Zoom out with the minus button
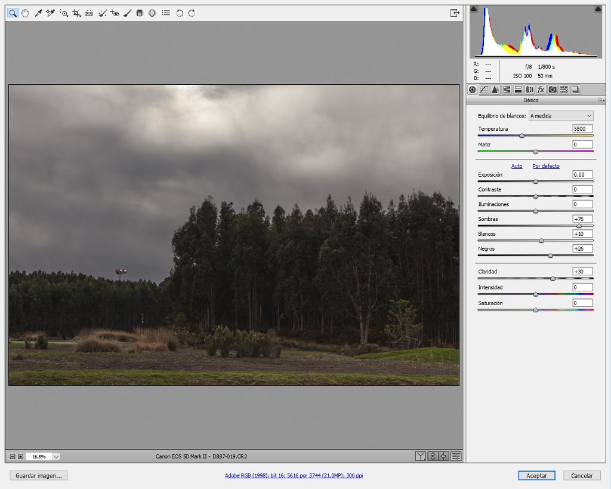 [13, 457]
